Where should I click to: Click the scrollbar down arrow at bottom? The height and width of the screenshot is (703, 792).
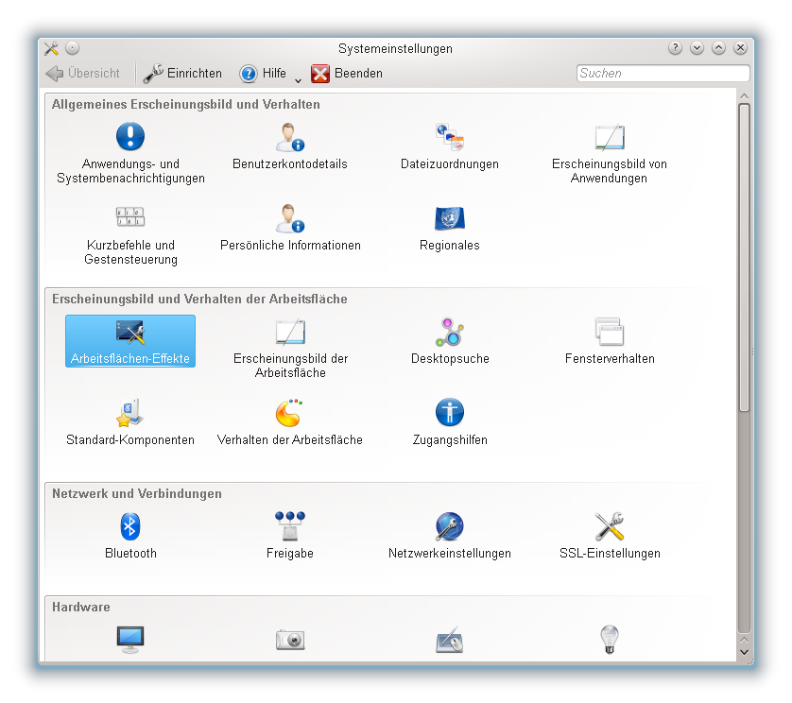(744, 652)
